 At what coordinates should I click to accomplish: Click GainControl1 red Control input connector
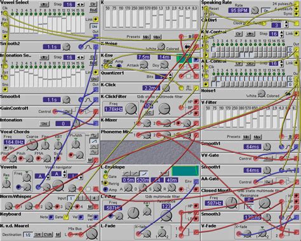(55, 111)
